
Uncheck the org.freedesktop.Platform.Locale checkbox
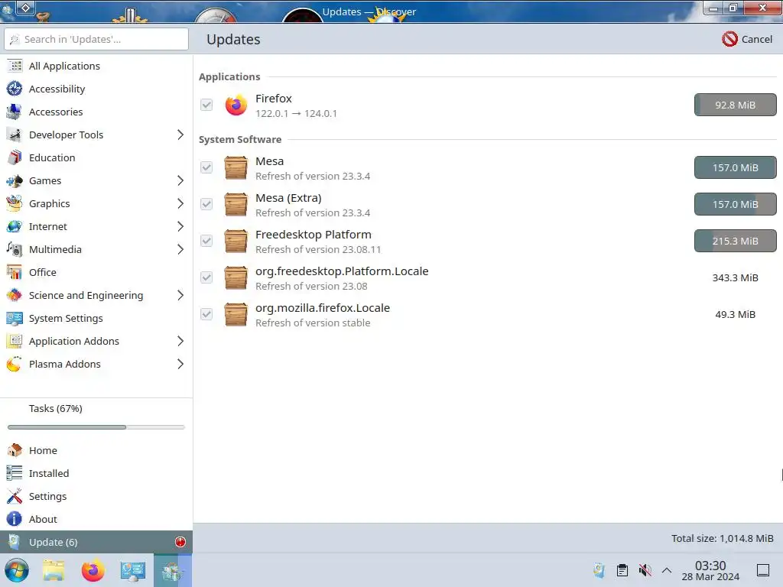point(206,277)
